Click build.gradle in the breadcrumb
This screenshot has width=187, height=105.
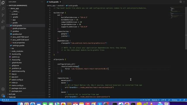(73, 6)
